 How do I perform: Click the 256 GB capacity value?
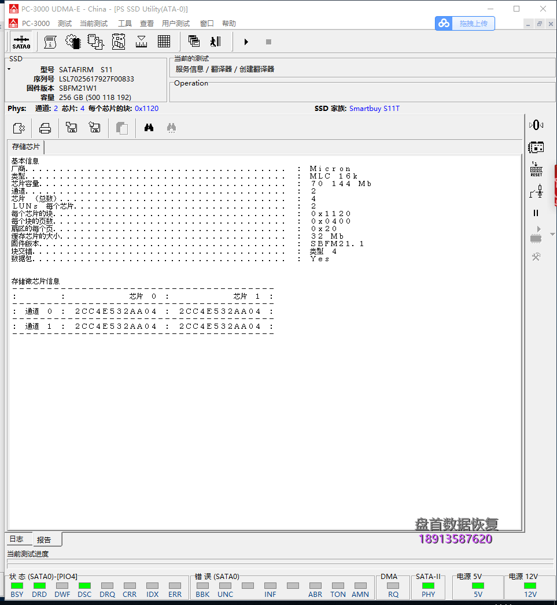(x=95, y=97)
